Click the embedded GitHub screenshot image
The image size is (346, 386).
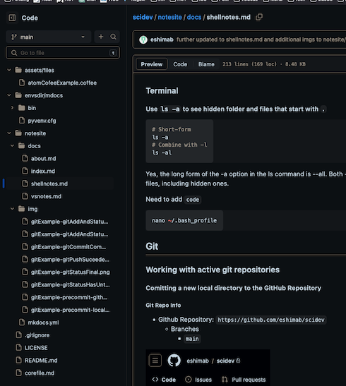click(x=208, y=368)
